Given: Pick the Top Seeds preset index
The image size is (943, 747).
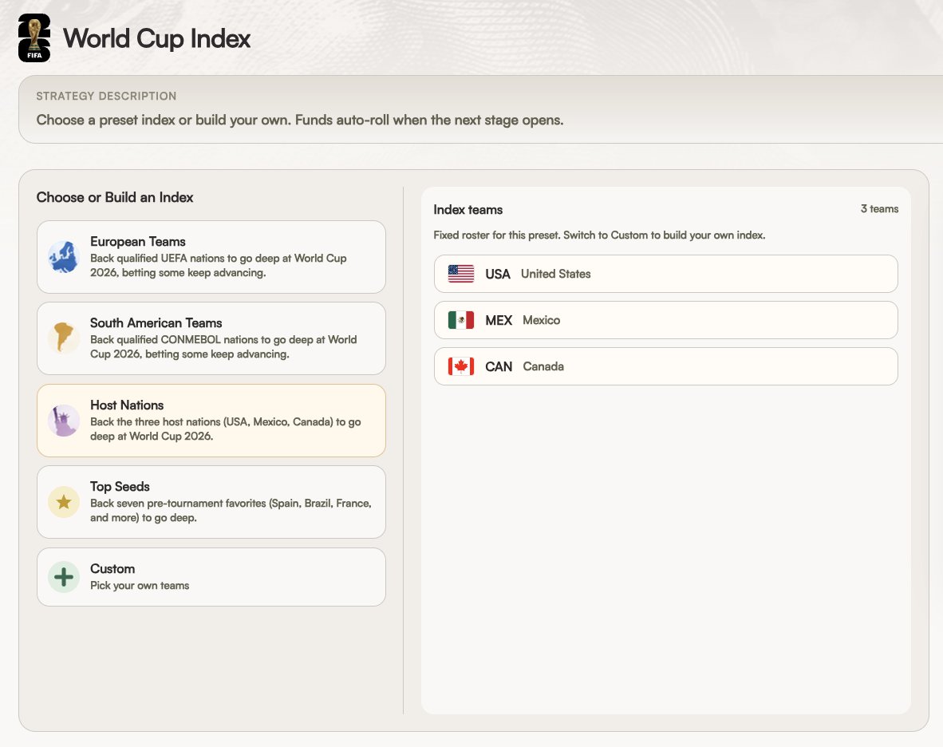Looking at the screenshot, I should (x=211, y=502).
